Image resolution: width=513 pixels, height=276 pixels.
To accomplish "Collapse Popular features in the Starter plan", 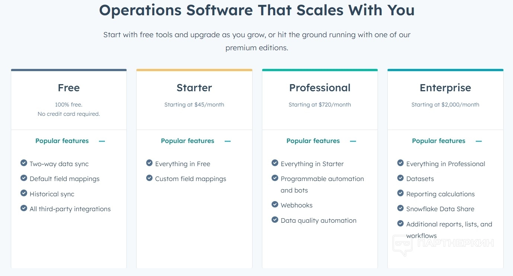I will tap(228, 141).
